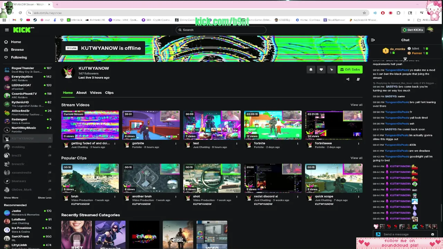Click the browser address bar
Image resolution: width=443 pixels, height=249 pixels.
[x=197, y=13]
